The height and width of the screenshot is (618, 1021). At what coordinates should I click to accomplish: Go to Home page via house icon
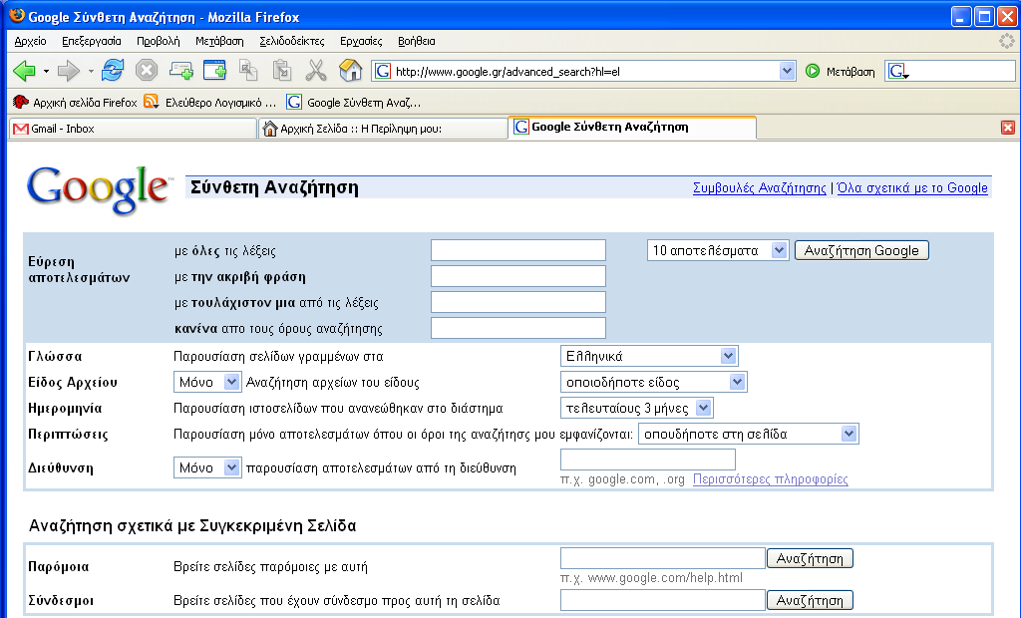pyautogui.click(x=350, y=71)
